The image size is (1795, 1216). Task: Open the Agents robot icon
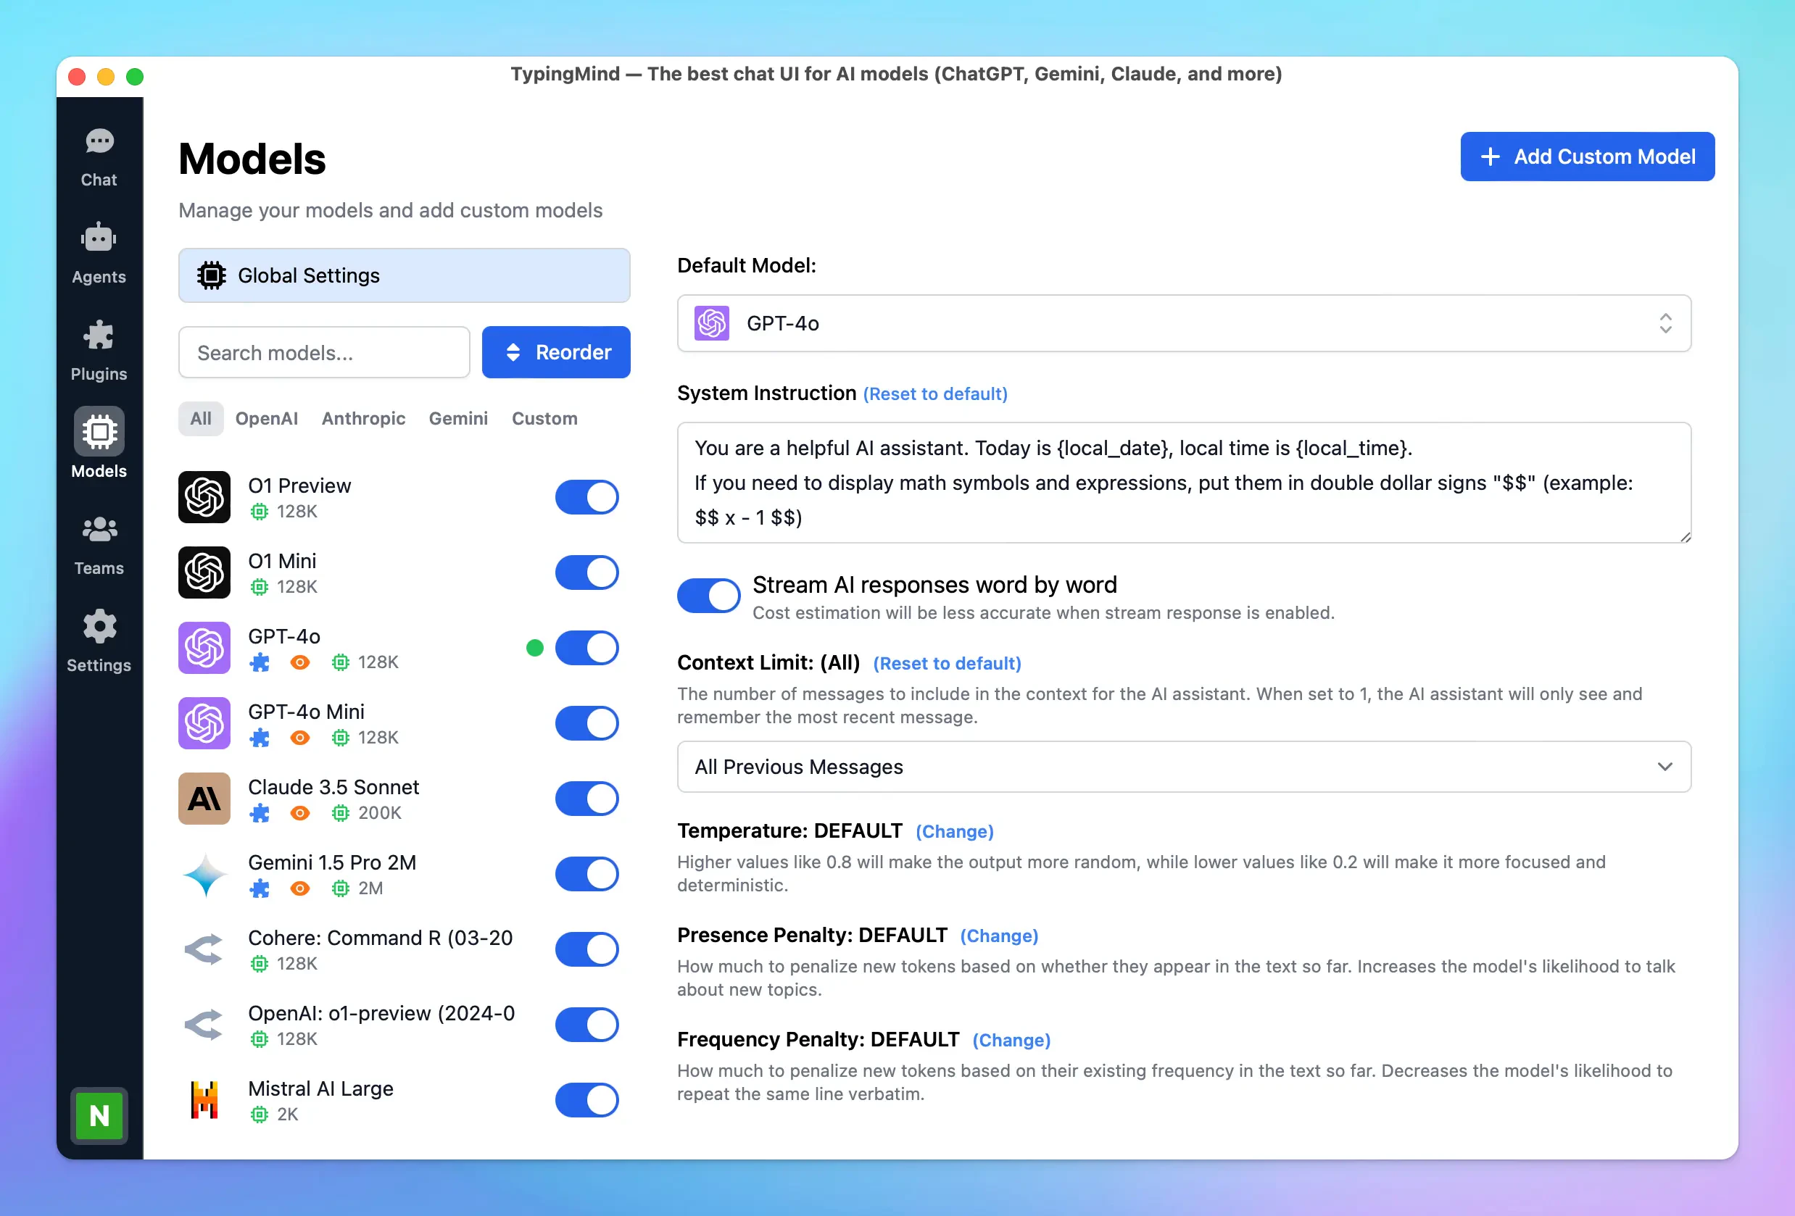[x=99, y=238]
